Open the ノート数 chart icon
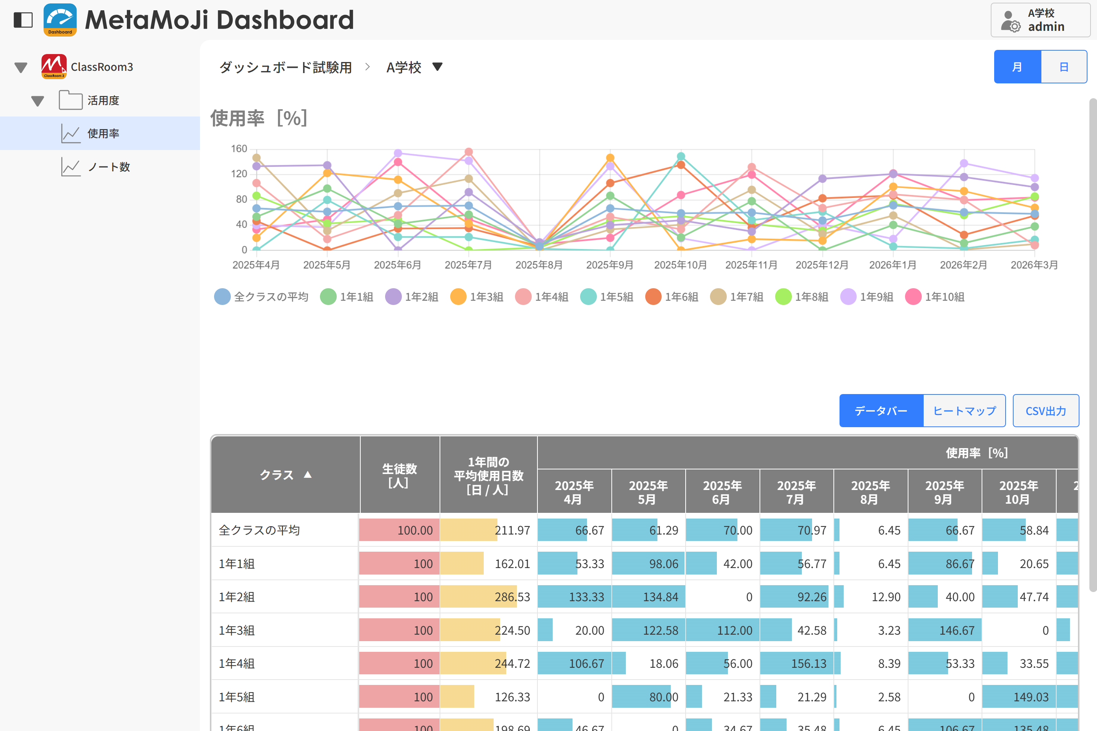1097x731 pixels. [x=71, y=167]
